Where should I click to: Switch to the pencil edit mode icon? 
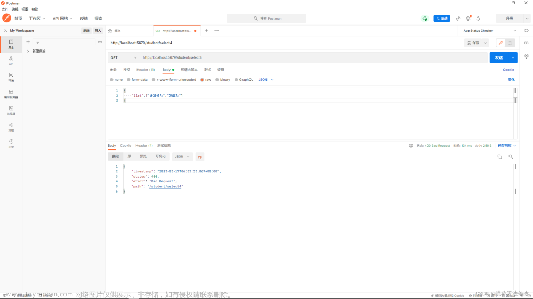pos(500,43)
